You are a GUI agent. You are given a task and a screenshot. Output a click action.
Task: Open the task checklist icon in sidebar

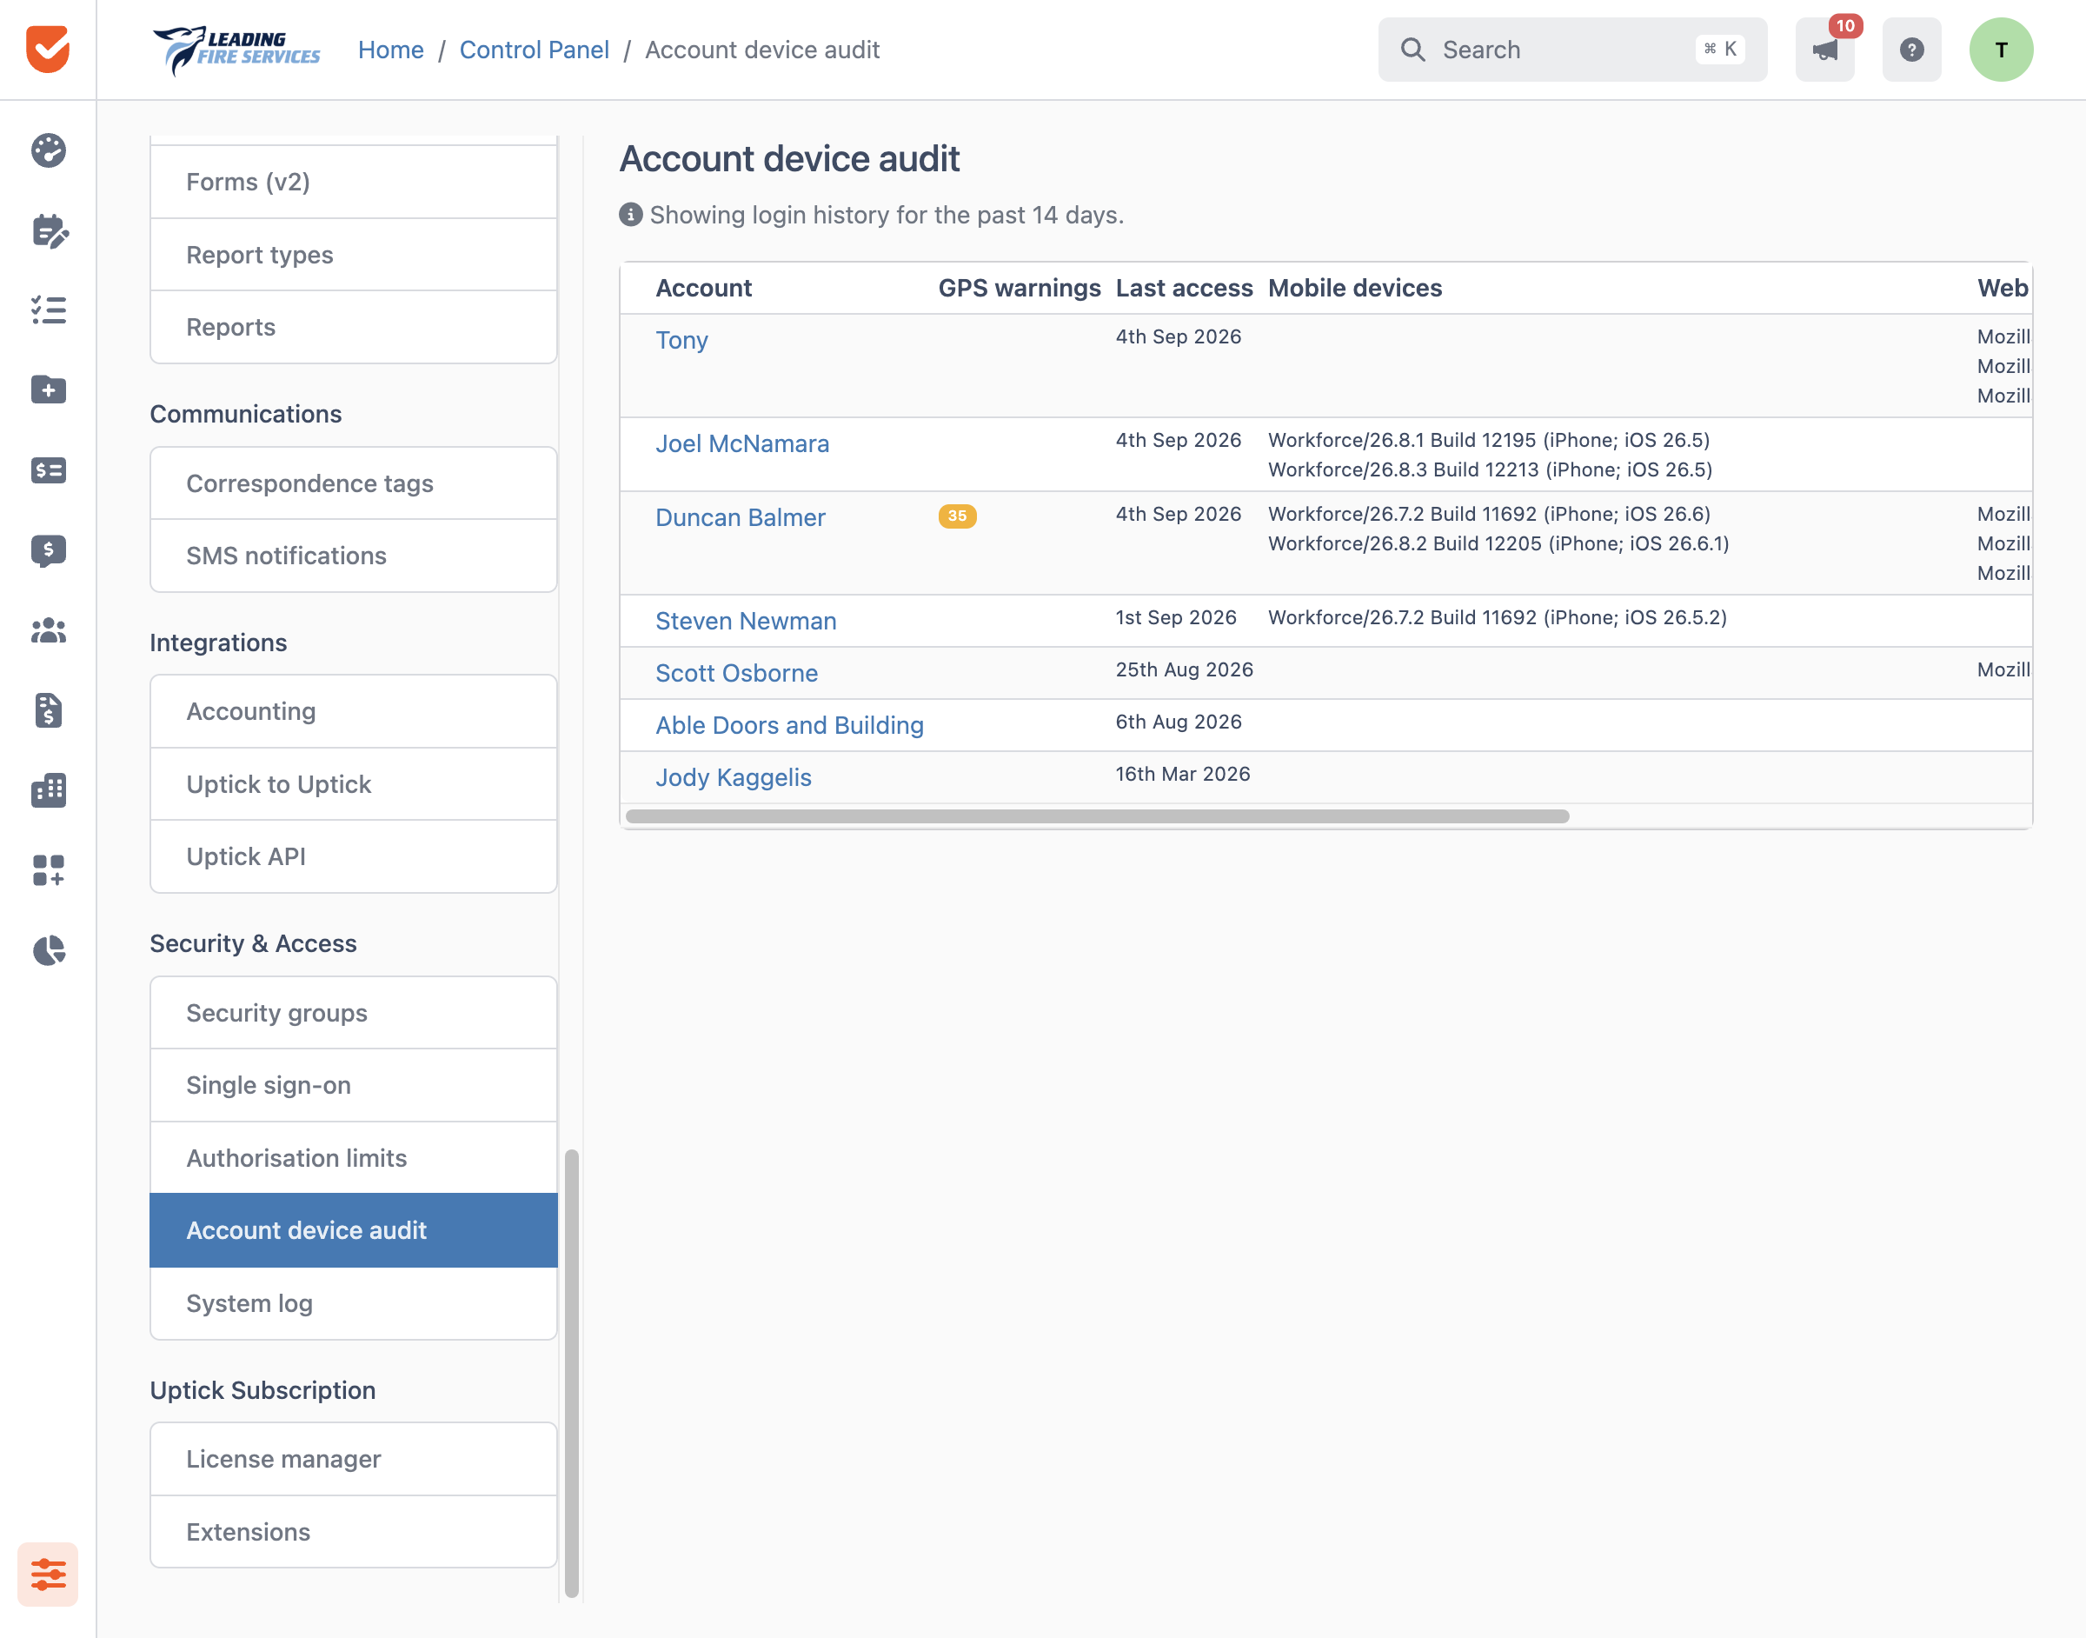(48, 310)
